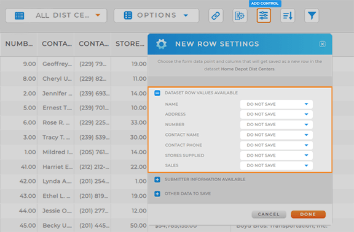The height and width of the screenshot is (232, 354).
Task: Click the orange Done button
Action: 308,214
